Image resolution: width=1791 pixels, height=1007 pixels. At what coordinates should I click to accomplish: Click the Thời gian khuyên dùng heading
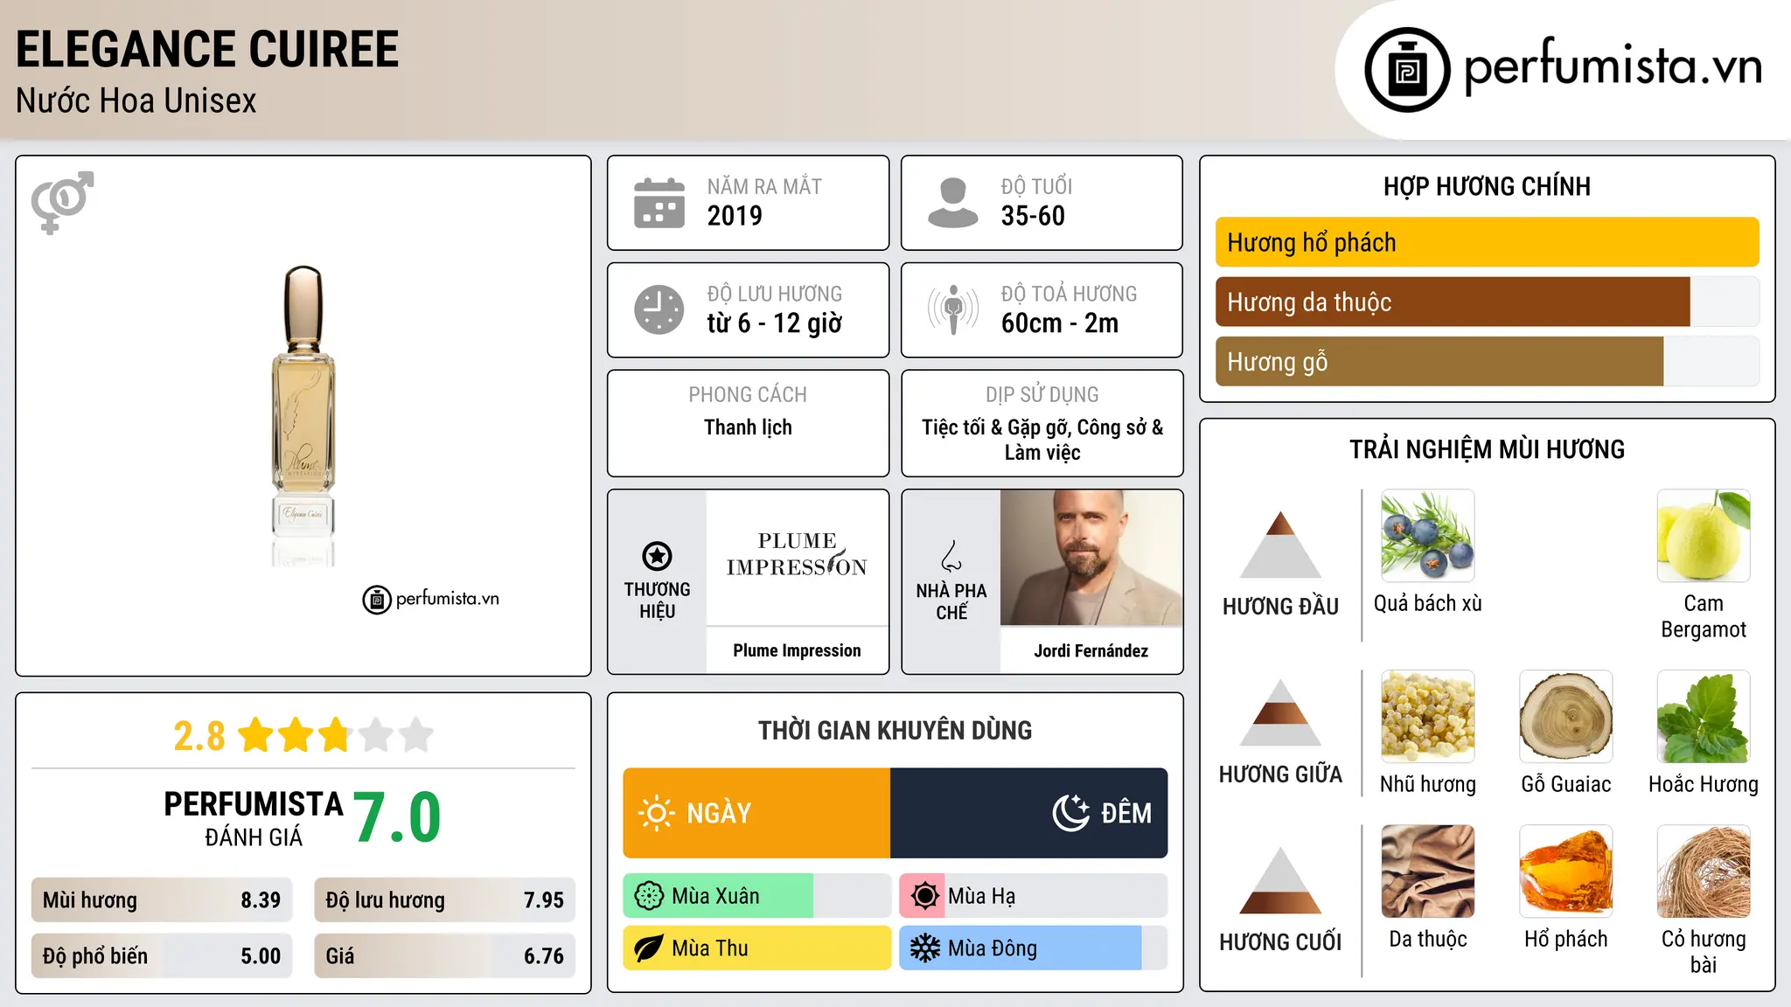[895, 731]
